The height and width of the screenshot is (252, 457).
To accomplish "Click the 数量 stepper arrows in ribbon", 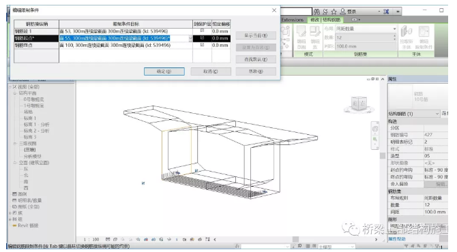I will pos(395,37).
